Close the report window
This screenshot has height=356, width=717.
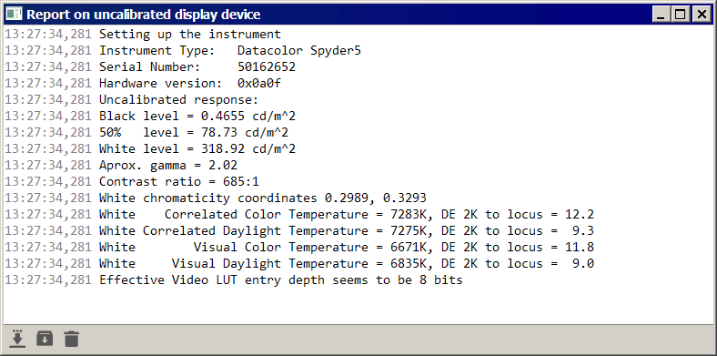pyautogui.click(x=702, y=15)
